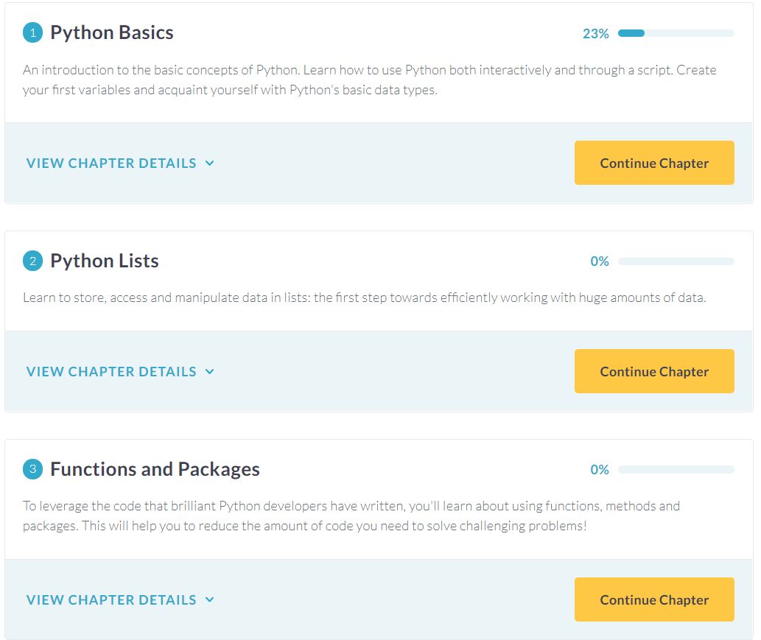Click the chapter 3 number badge

32,469
